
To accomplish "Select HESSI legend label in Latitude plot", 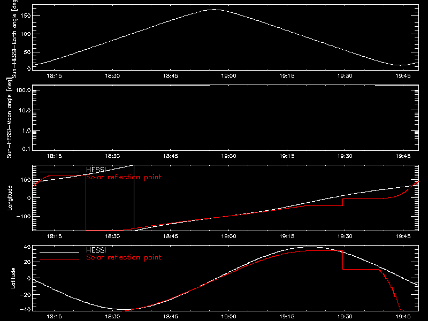I will pyautogui.click(x=96, y=250).
